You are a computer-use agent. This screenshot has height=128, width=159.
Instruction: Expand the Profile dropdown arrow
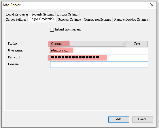point(124,44)
